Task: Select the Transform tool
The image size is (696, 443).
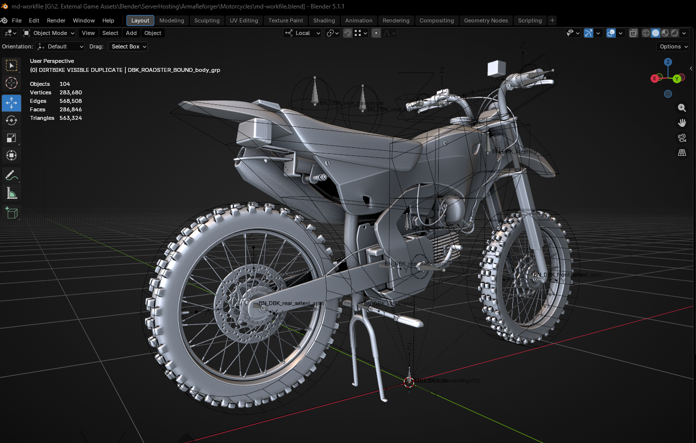Action: pyautogui.click(x=11, y=155)
